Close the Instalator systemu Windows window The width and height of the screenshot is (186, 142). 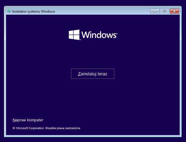click(x=174, y=11)
